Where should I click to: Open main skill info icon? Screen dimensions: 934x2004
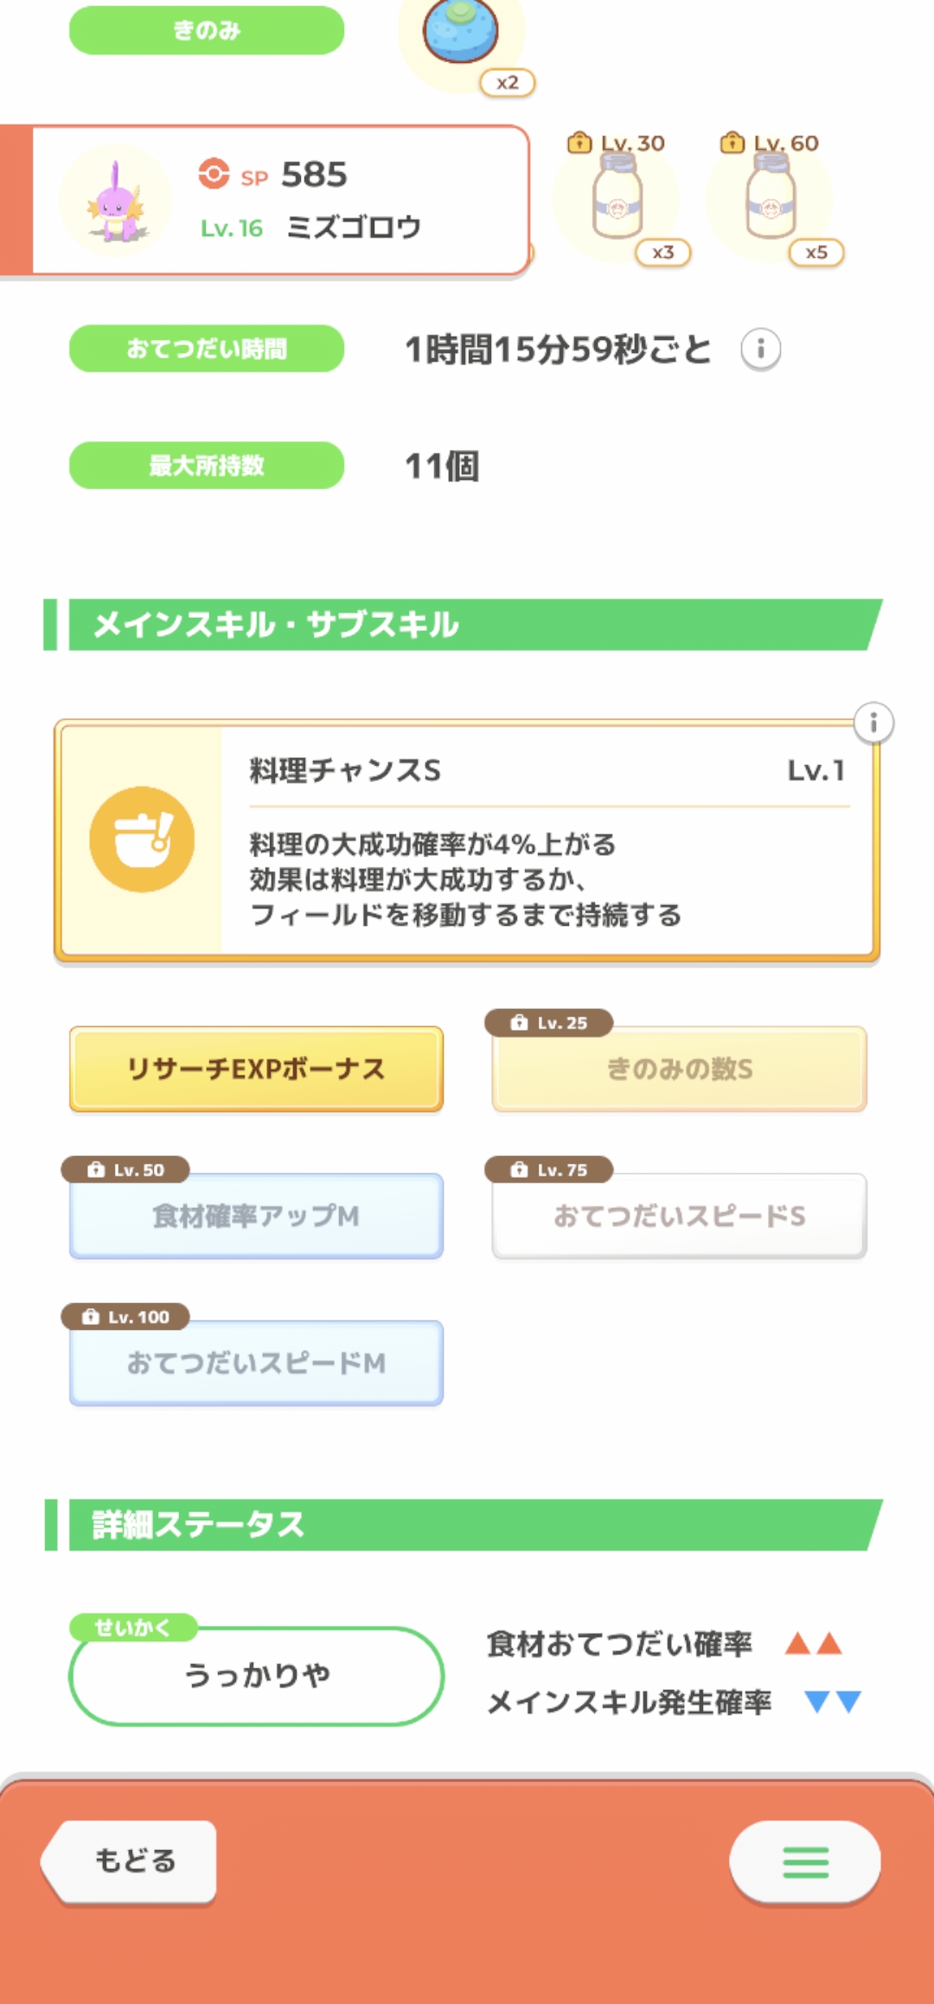[873, 723]
